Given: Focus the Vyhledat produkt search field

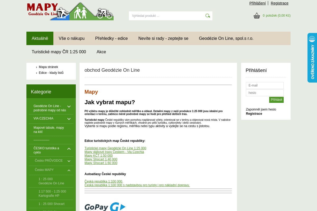Looking at the screenshot, I should [167, 16].
